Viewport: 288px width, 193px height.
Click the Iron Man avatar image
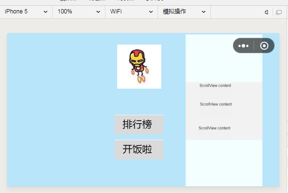(139, 67)
